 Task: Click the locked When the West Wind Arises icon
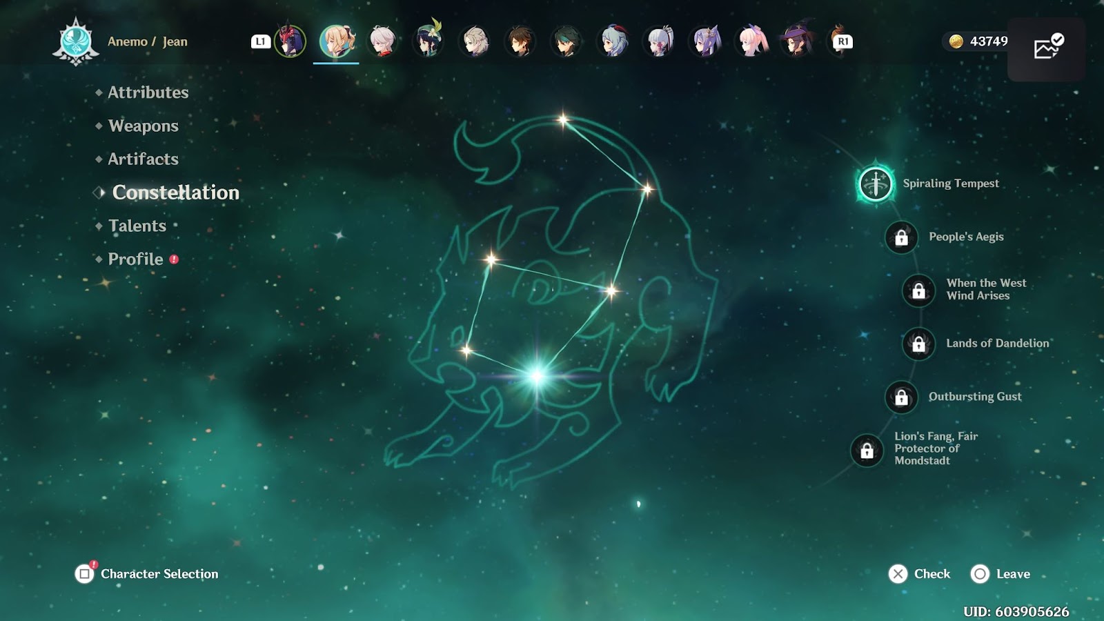[918, 290]
